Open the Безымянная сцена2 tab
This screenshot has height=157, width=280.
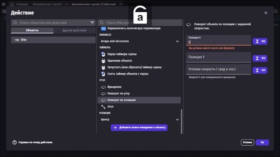tap(47, 4)
